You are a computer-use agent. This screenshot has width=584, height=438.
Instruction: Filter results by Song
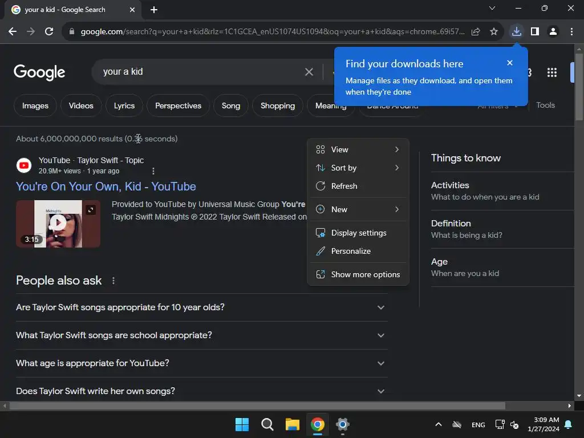click(x=231, y=106)
